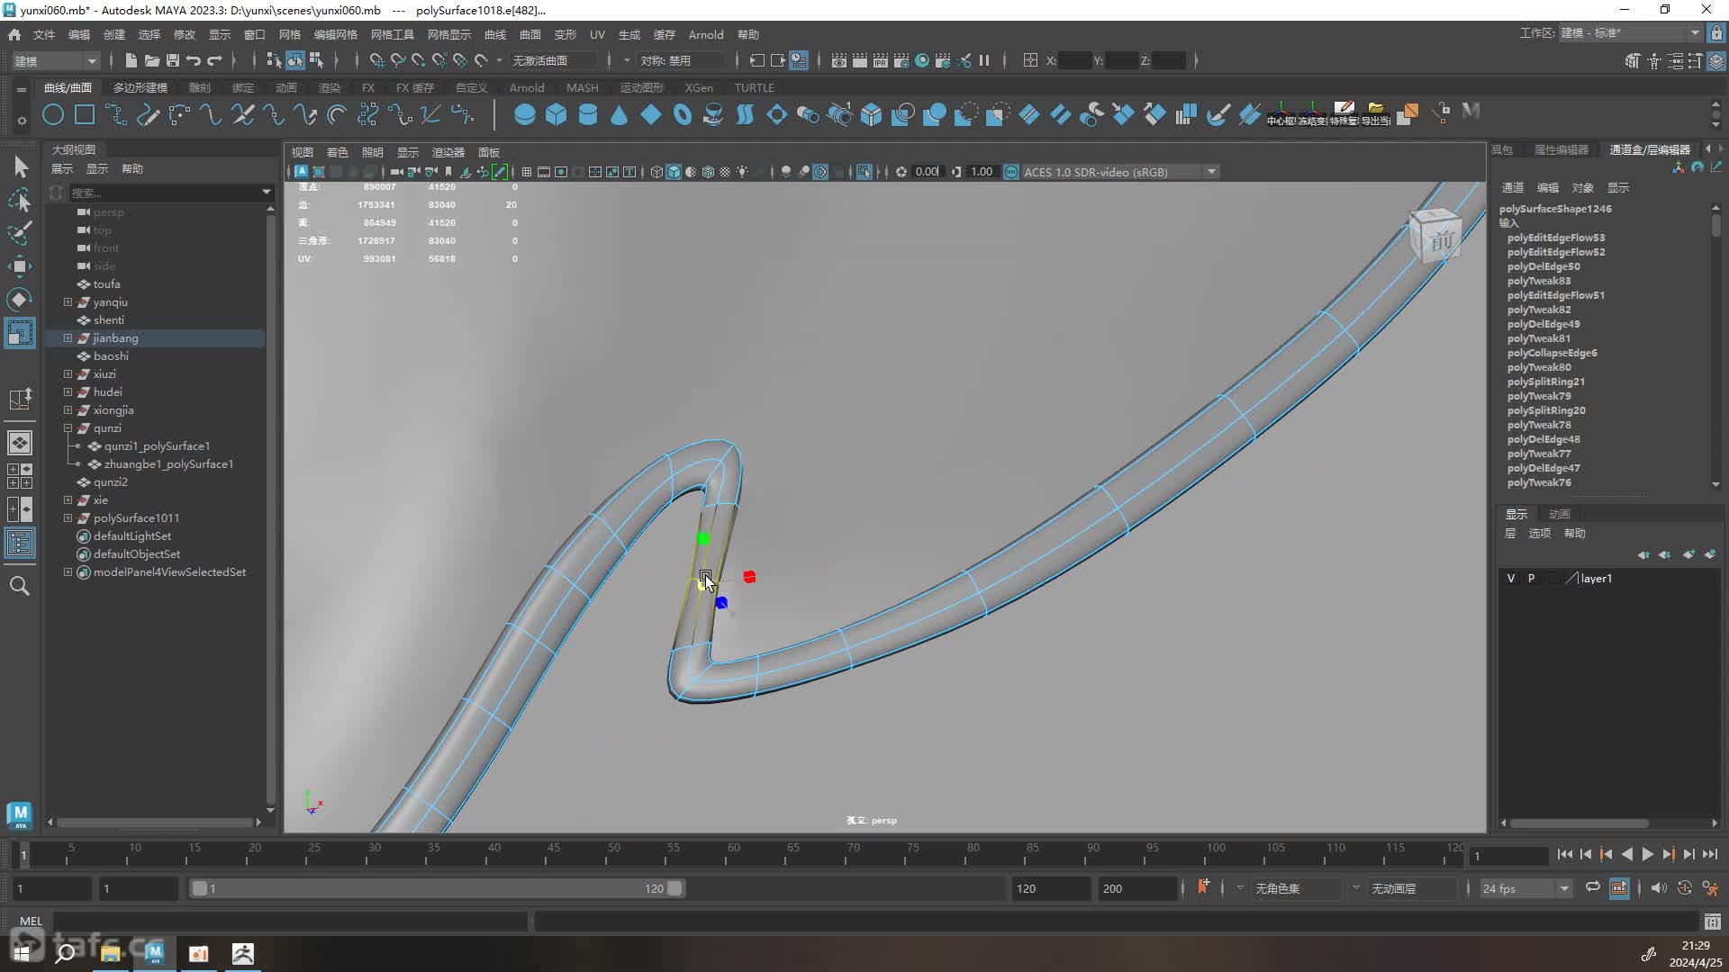Create NURBS sphere from shelf
1729x972 pixels.
pyautogui.click(x=524, y=114)
